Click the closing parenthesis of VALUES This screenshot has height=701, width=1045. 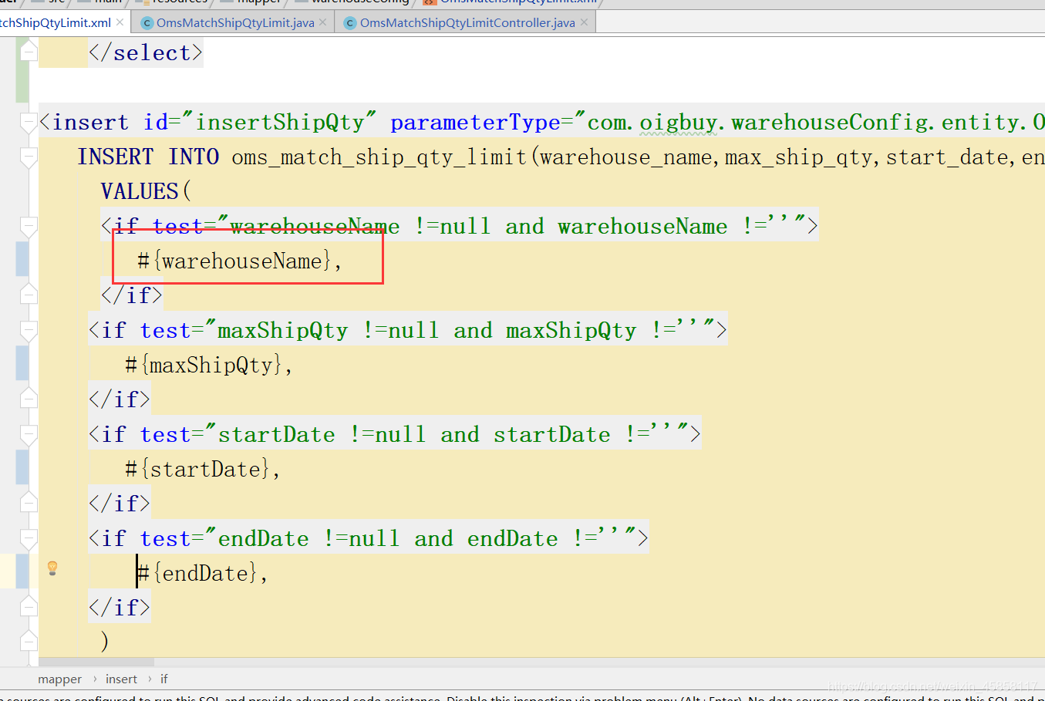[x=105, y=642]
